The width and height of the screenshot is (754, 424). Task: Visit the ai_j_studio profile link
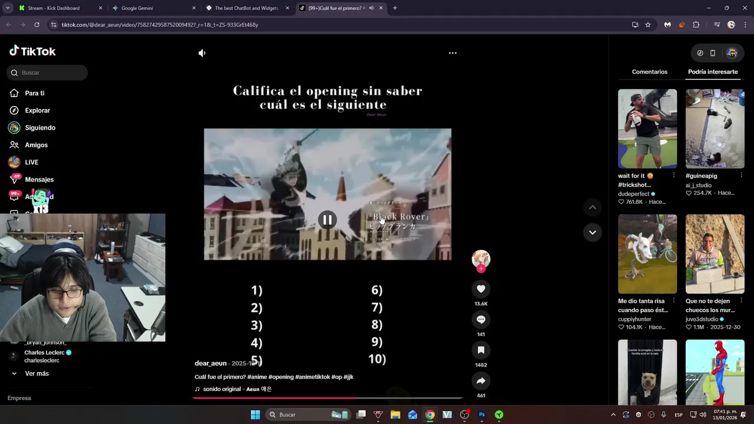coord(699,185)
